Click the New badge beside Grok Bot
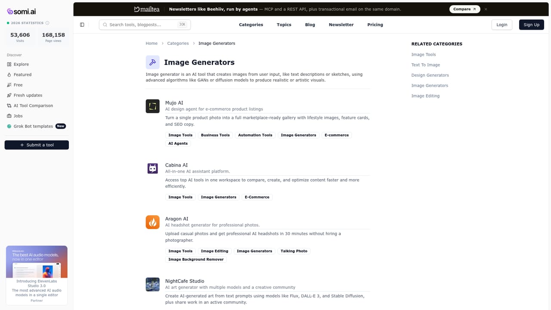The width and height of the screenshot is (551, 310). (61, 126)
